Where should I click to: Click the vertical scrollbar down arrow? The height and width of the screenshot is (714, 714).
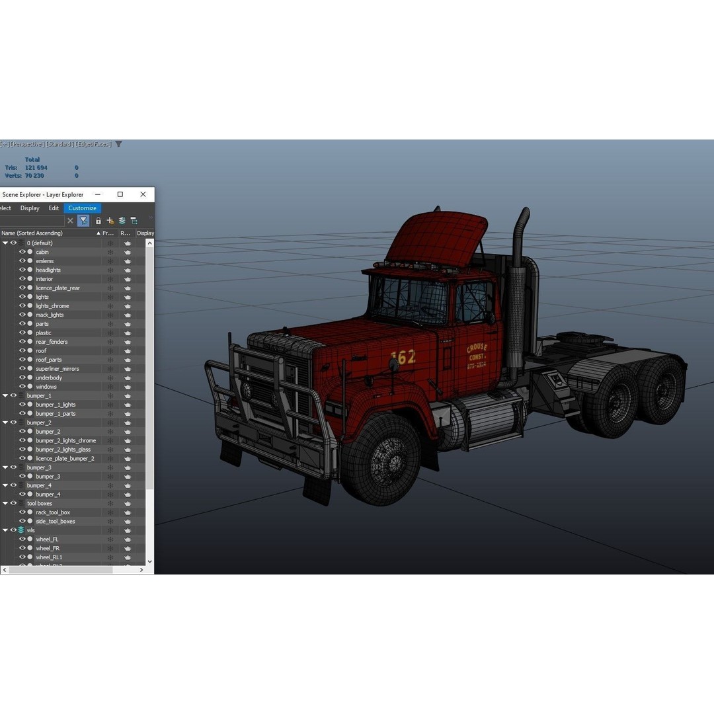(150, 561)
